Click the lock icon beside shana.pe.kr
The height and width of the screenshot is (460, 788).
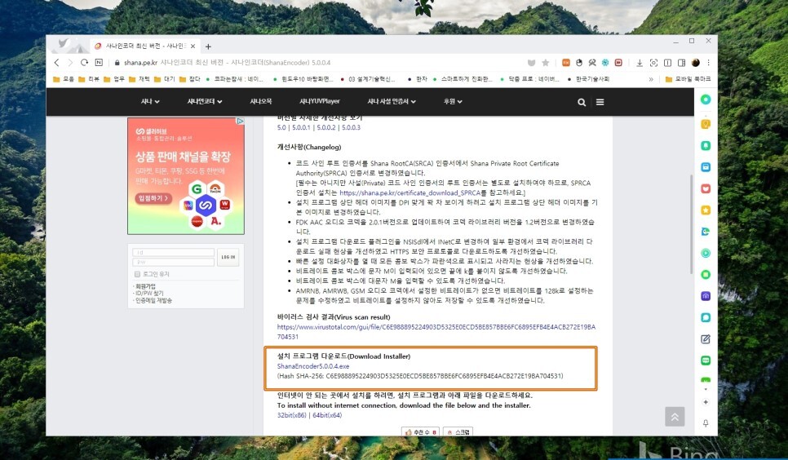coord(117,63)
